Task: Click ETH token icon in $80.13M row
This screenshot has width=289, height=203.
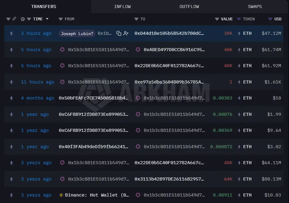Action: point(239,179)
